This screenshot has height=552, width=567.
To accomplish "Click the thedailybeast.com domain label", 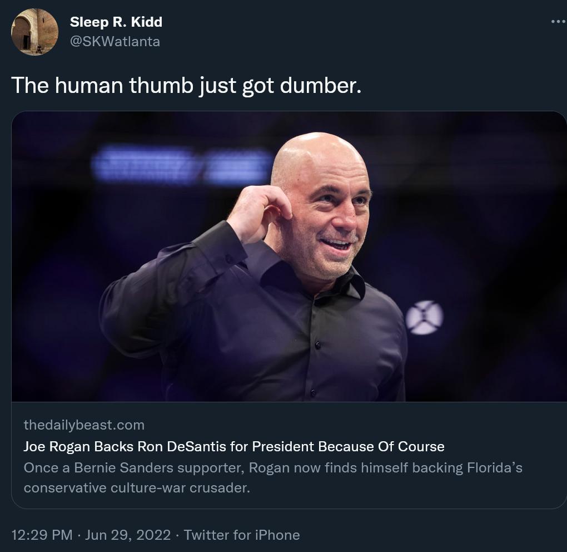I will pos(83,425).
